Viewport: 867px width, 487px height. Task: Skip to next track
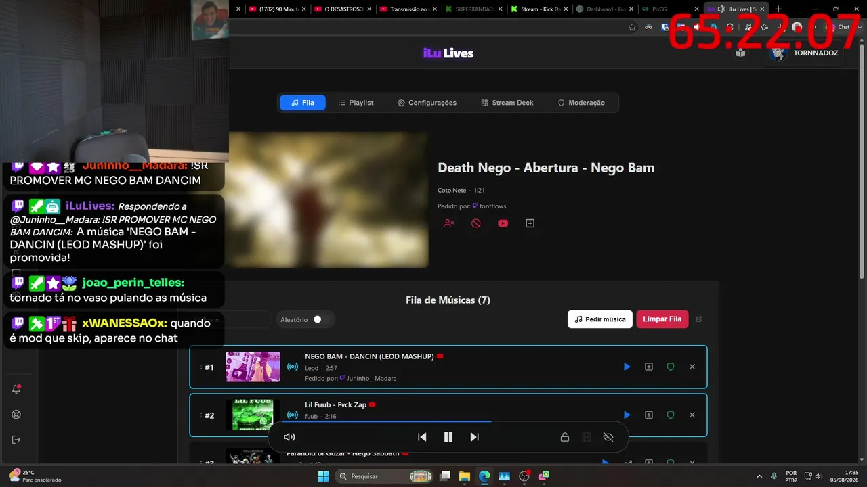(x=474, y=437)
